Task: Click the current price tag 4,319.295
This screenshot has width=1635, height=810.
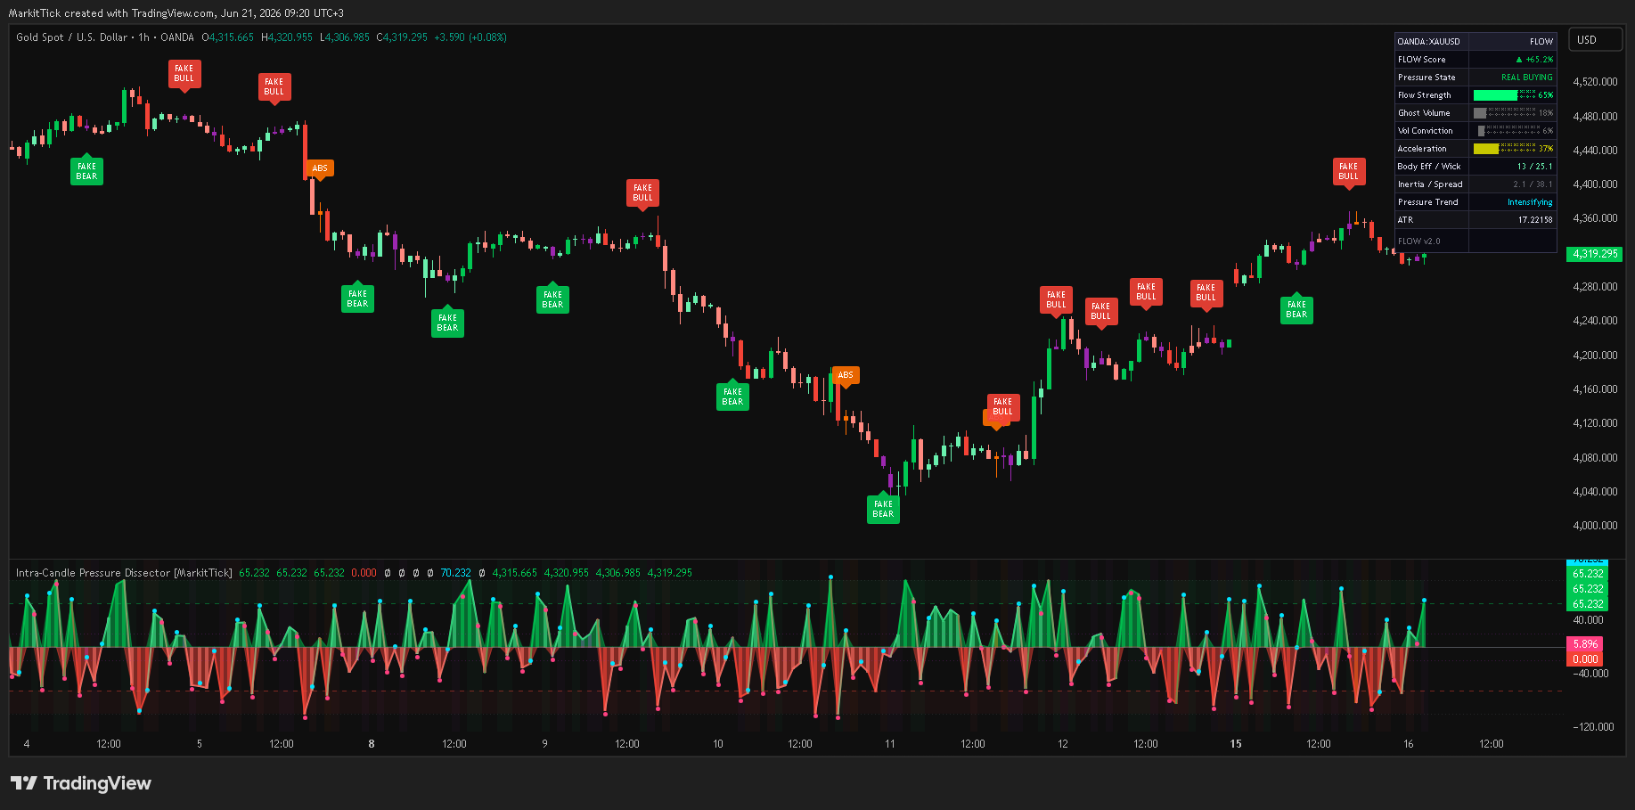Action: [1595, 254]
